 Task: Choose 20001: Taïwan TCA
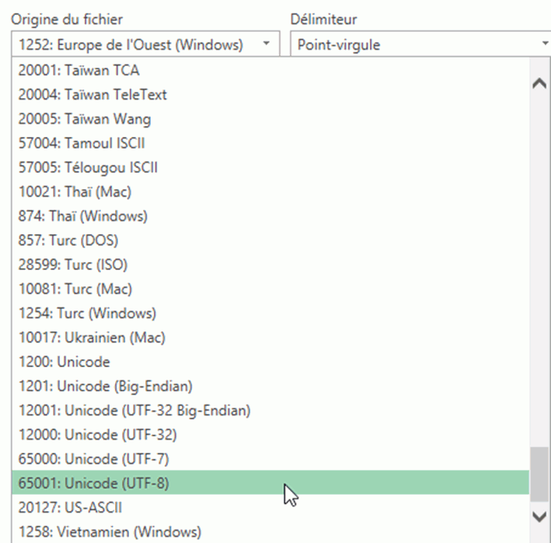click(78, 70)
